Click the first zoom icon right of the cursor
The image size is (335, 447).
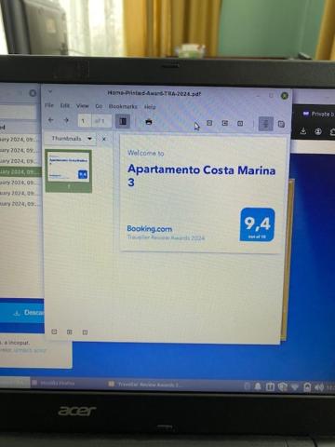(x=209, y=123)
